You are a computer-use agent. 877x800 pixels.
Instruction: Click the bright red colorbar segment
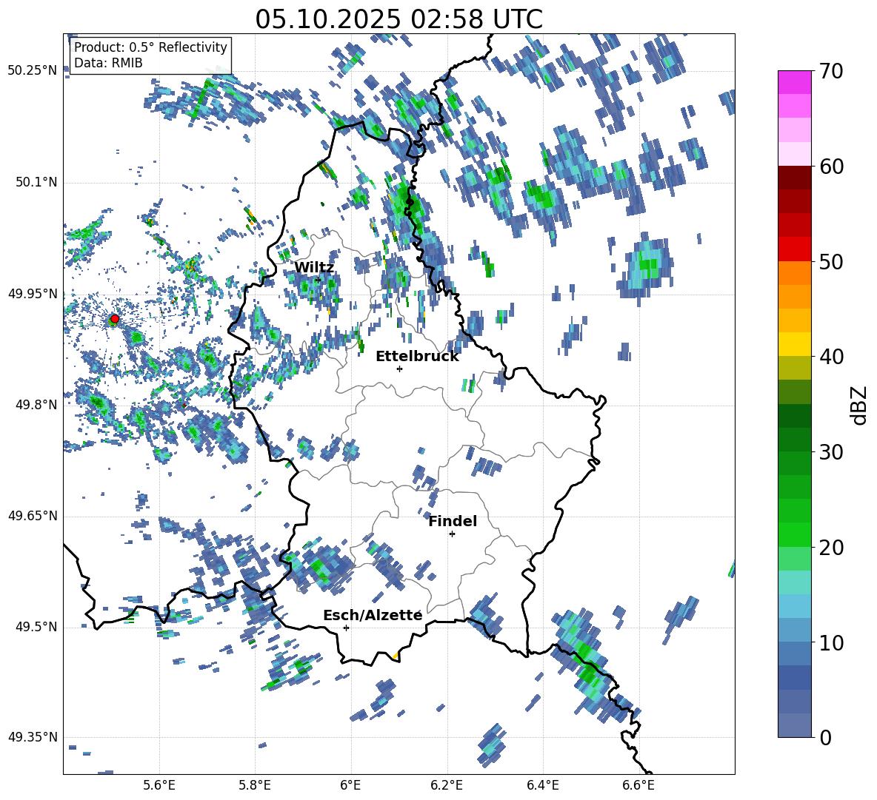794,249
